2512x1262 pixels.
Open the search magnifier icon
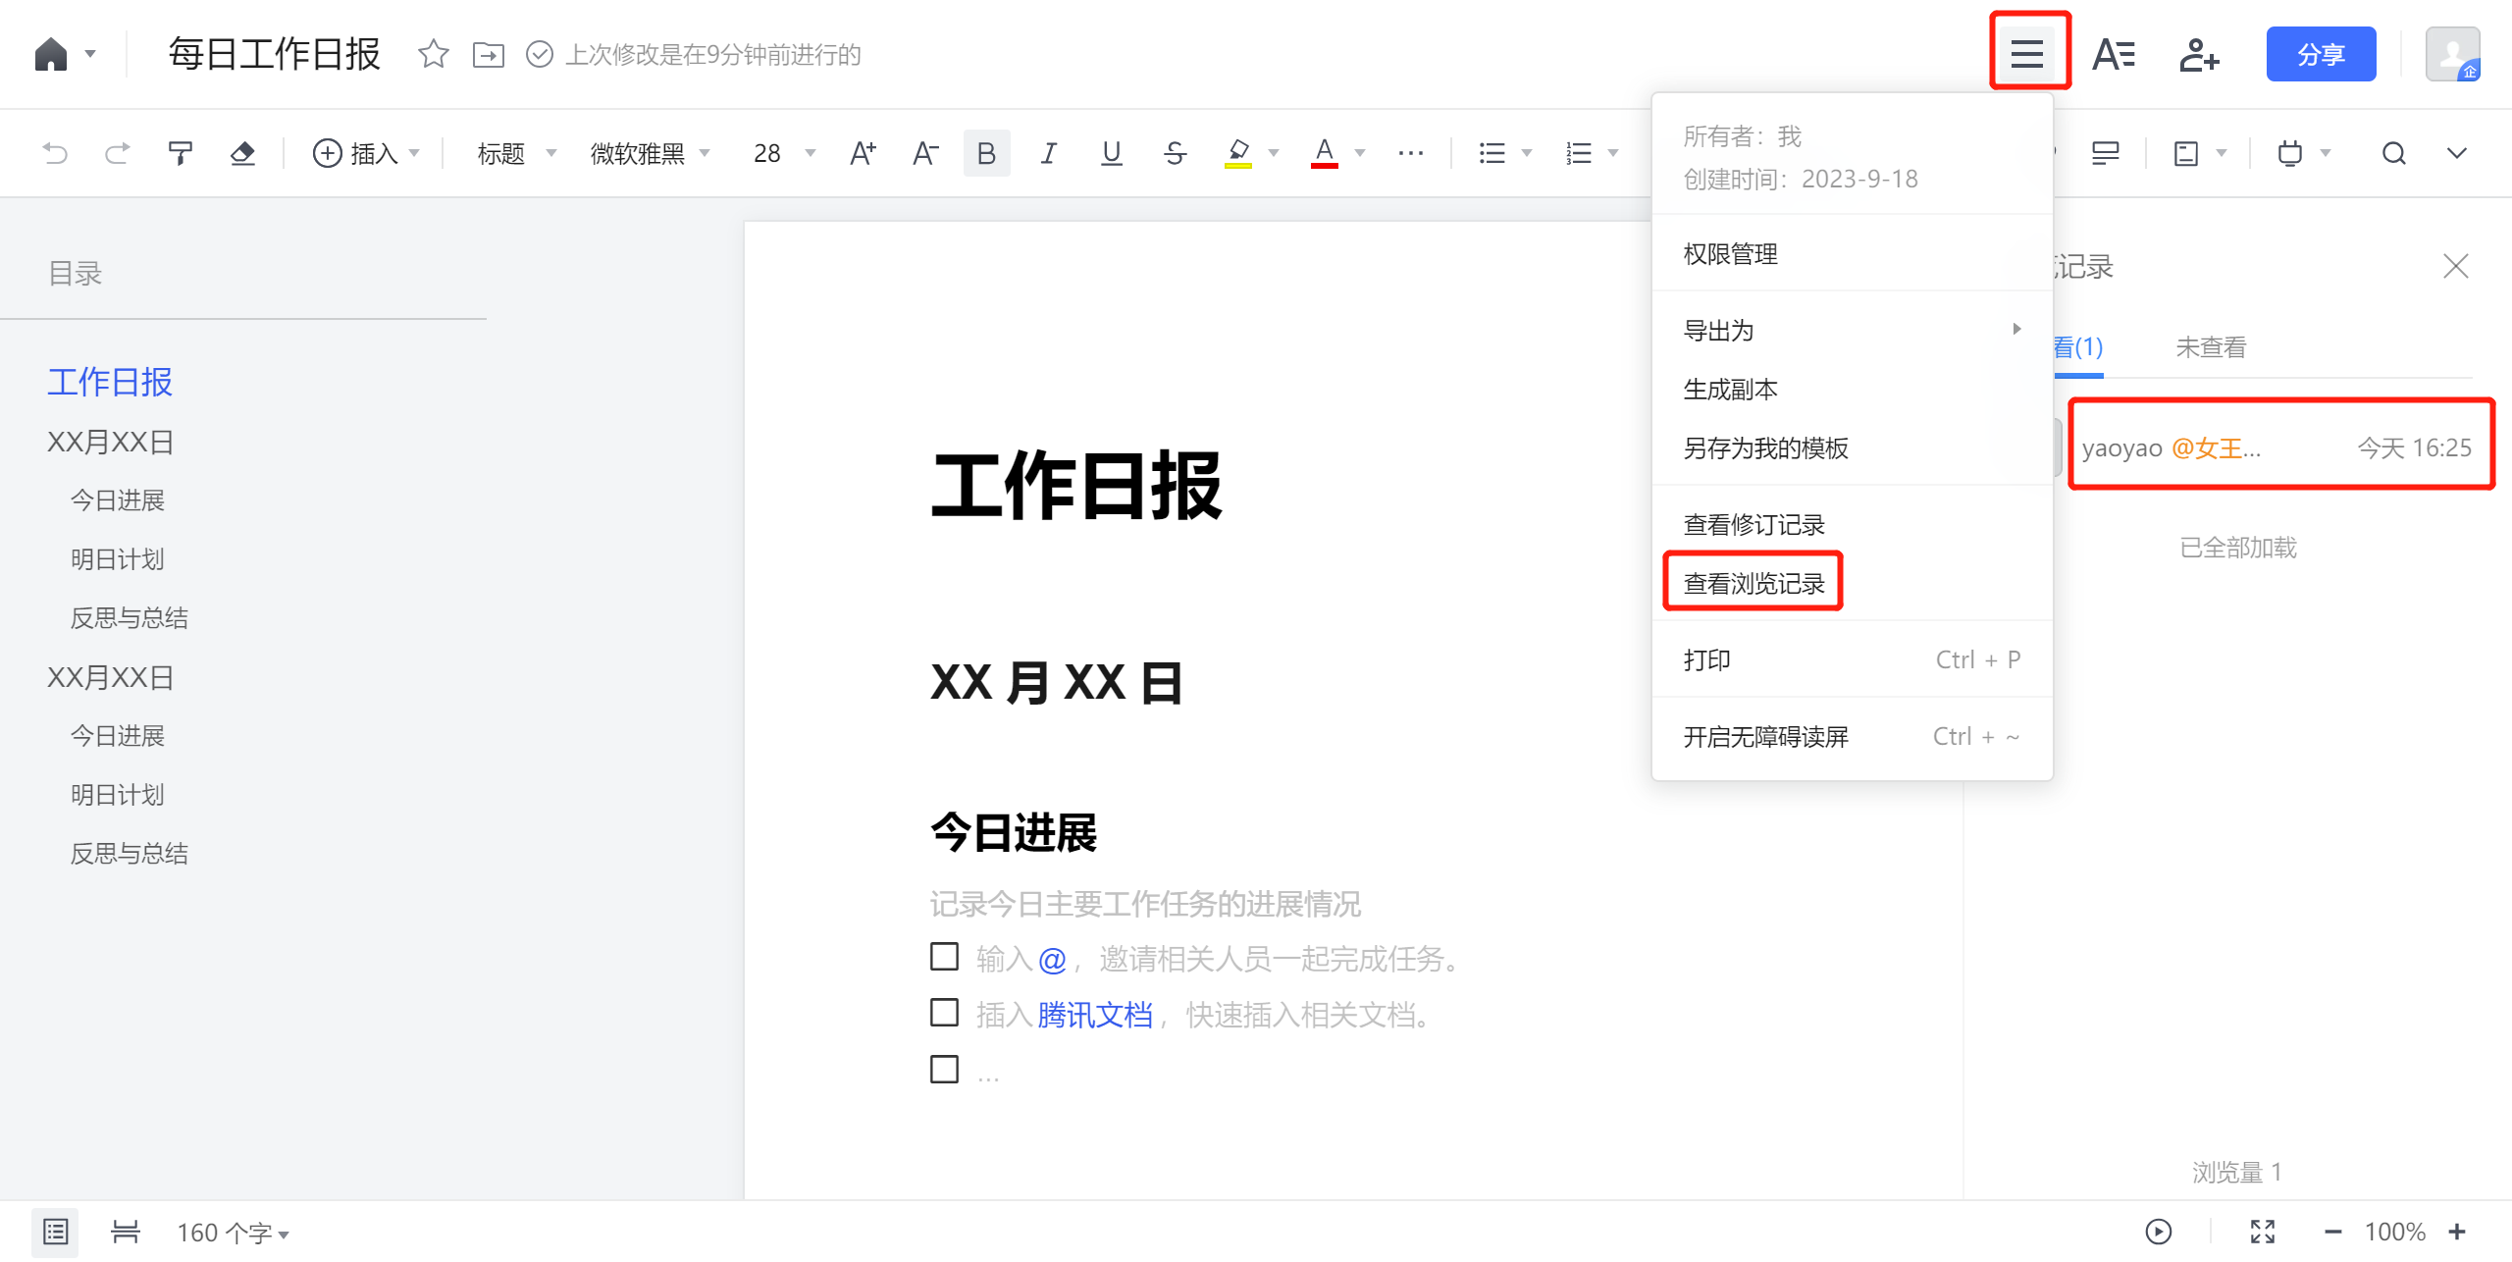pyautogui.click(x=2393, y=153)
